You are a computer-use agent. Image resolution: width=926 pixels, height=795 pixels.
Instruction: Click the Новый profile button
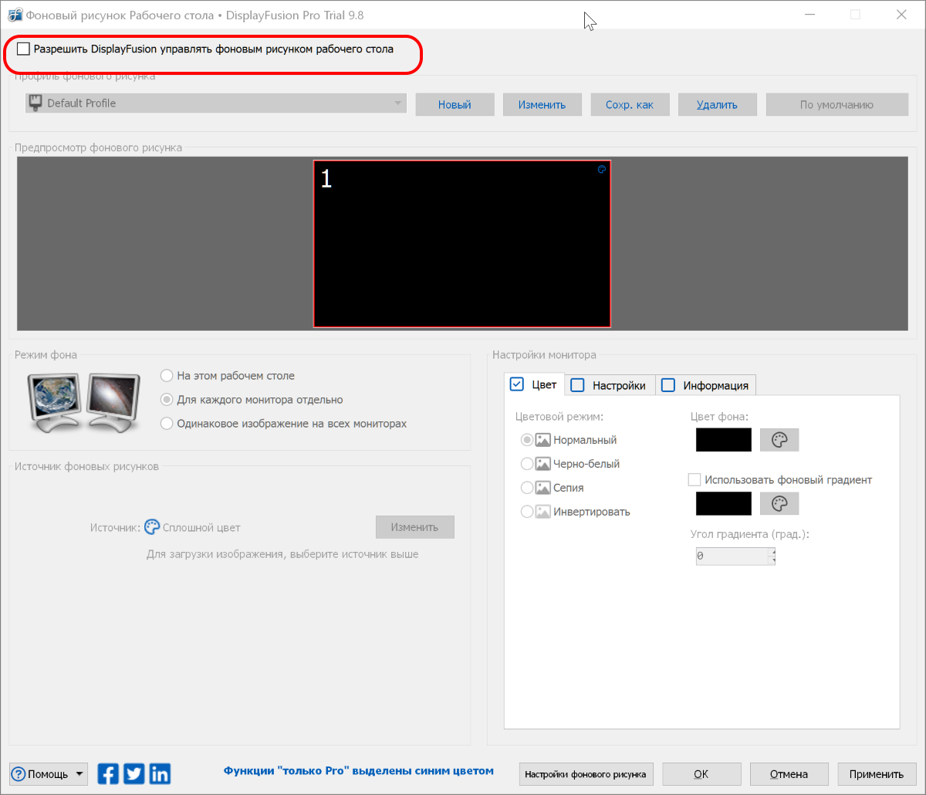click(x=455, y=105)
